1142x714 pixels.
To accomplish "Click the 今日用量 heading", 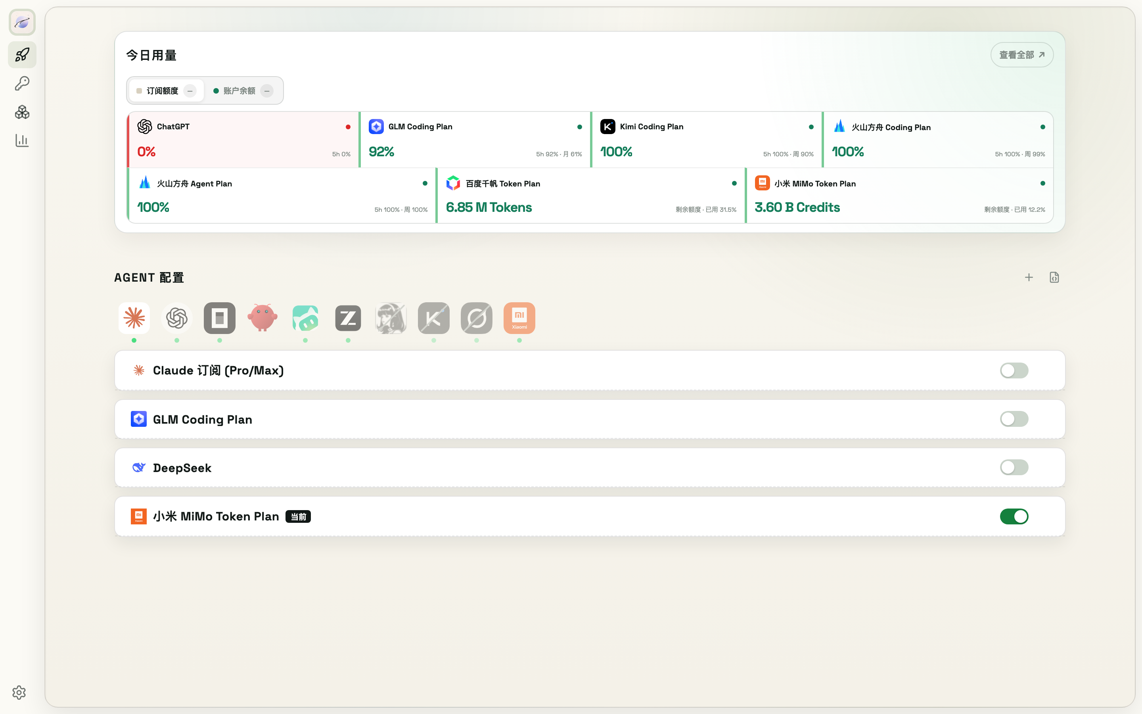I will 151,55.
